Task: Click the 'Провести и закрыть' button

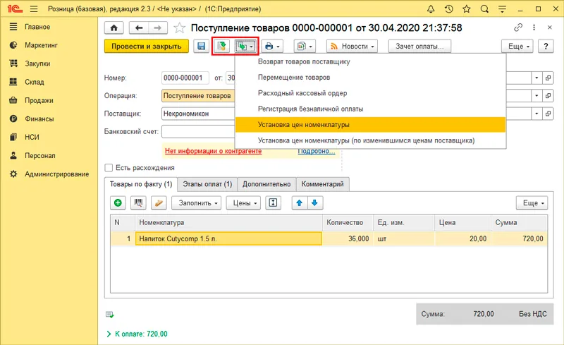Action: (x=147, y=46)
